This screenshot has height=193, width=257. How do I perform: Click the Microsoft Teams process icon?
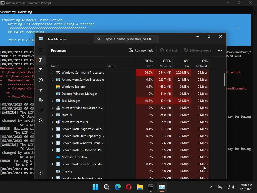(x=58, y=122)
